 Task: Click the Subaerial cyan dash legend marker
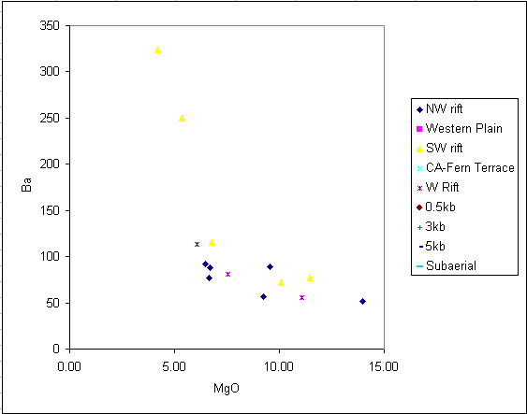click(419, 266)
